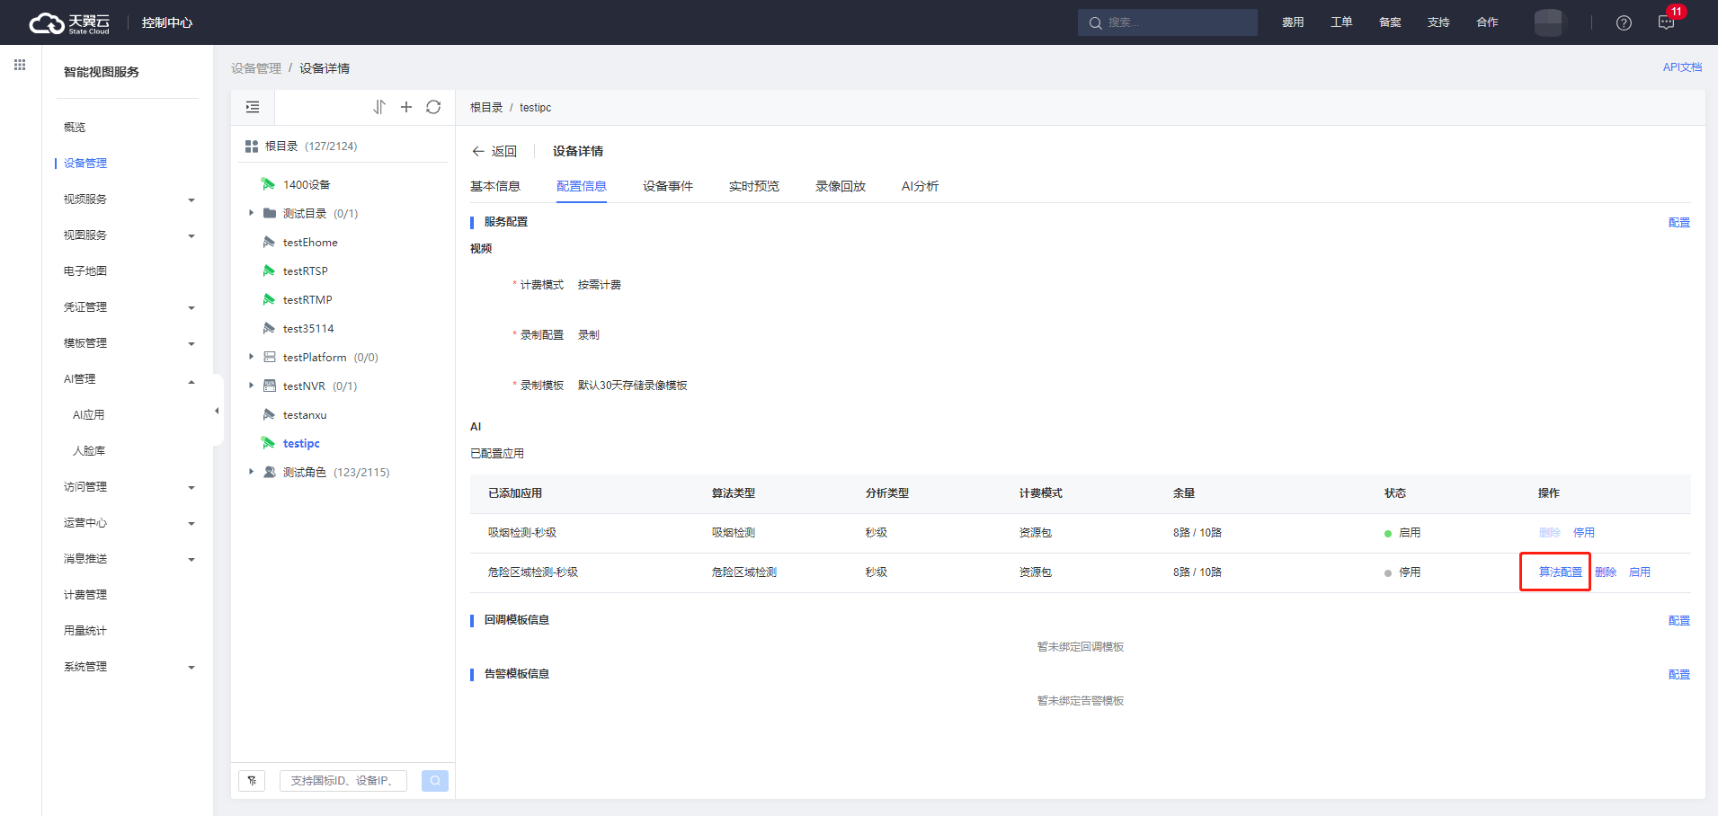
Task: Open 用量统计 in the sidebar
Action: [85, 630]
